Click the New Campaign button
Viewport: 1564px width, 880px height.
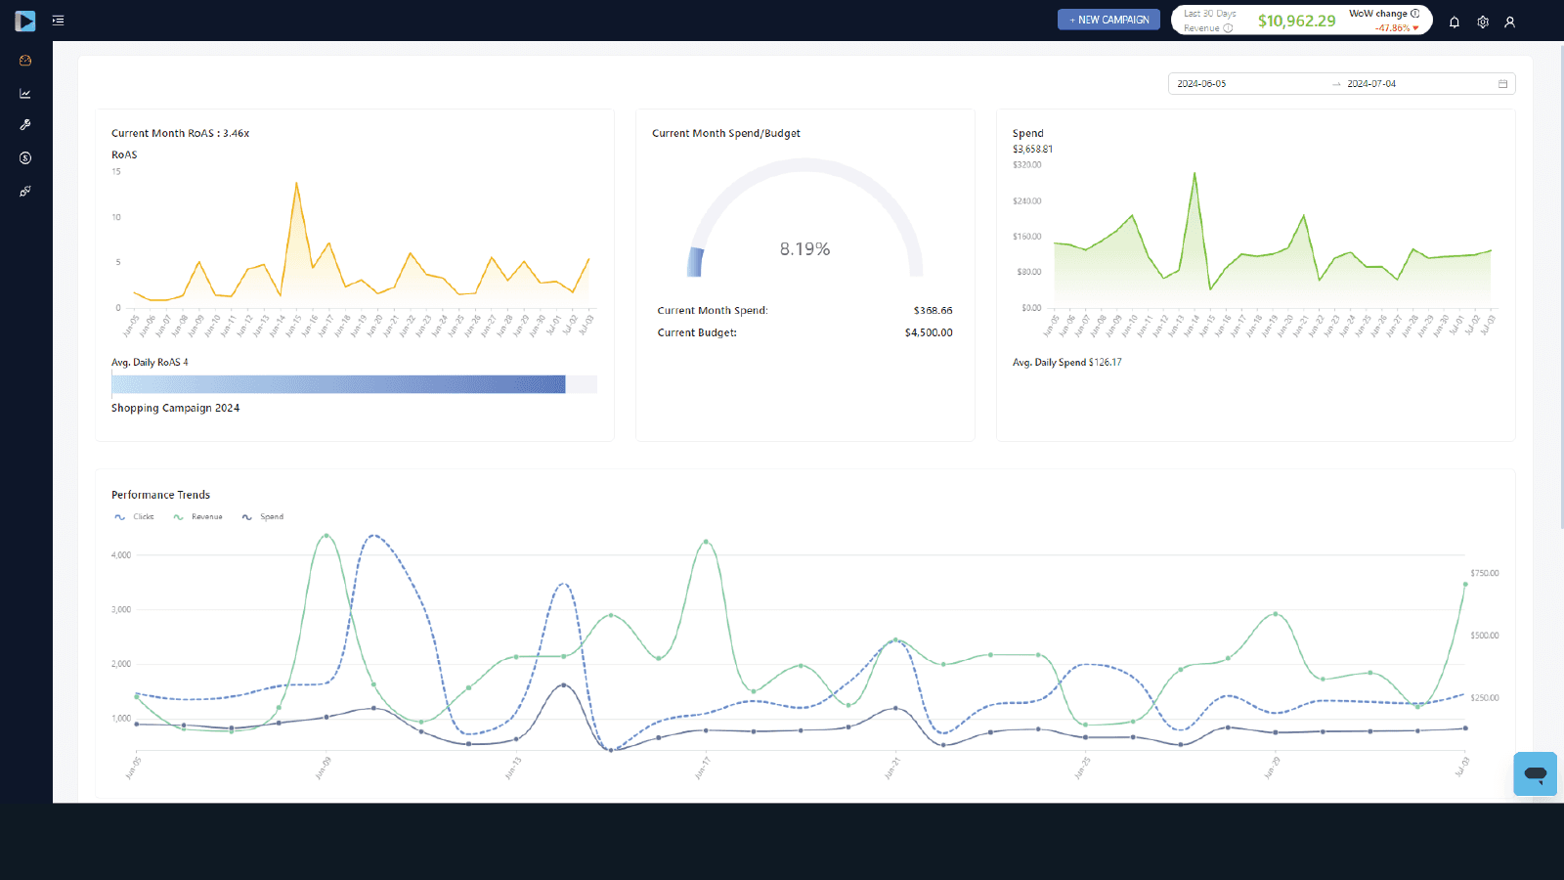pyautogui.click(x=1108, y=20)
